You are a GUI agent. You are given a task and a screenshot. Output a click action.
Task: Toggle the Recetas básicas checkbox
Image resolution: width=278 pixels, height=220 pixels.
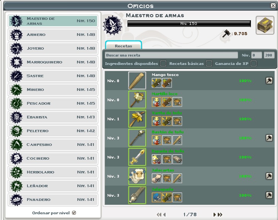209,63
